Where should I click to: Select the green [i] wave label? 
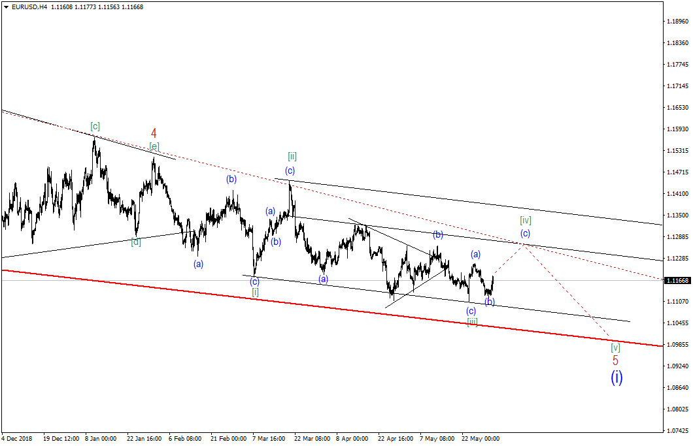pos(256,292)
